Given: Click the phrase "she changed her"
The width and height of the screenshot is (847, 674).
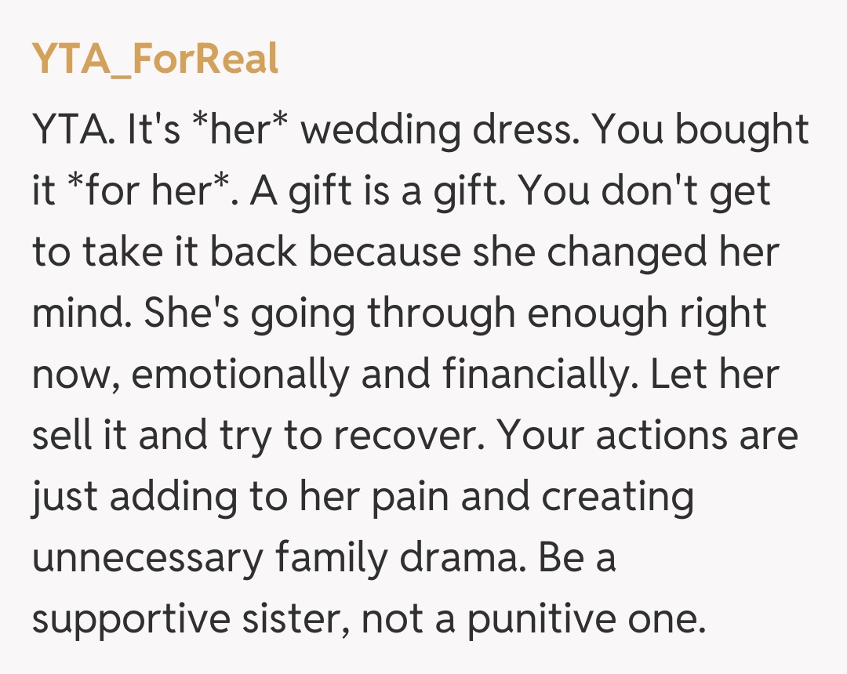Looking at the screenshot, I should (x=661, y=252).
